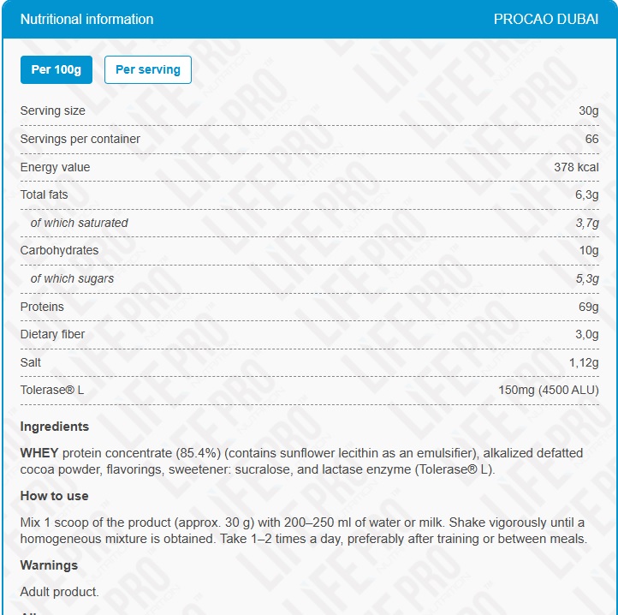The height and width of the screenshot is (615, 618).
Task: Click the Warnings heading
Action: [x=49, y=565]
